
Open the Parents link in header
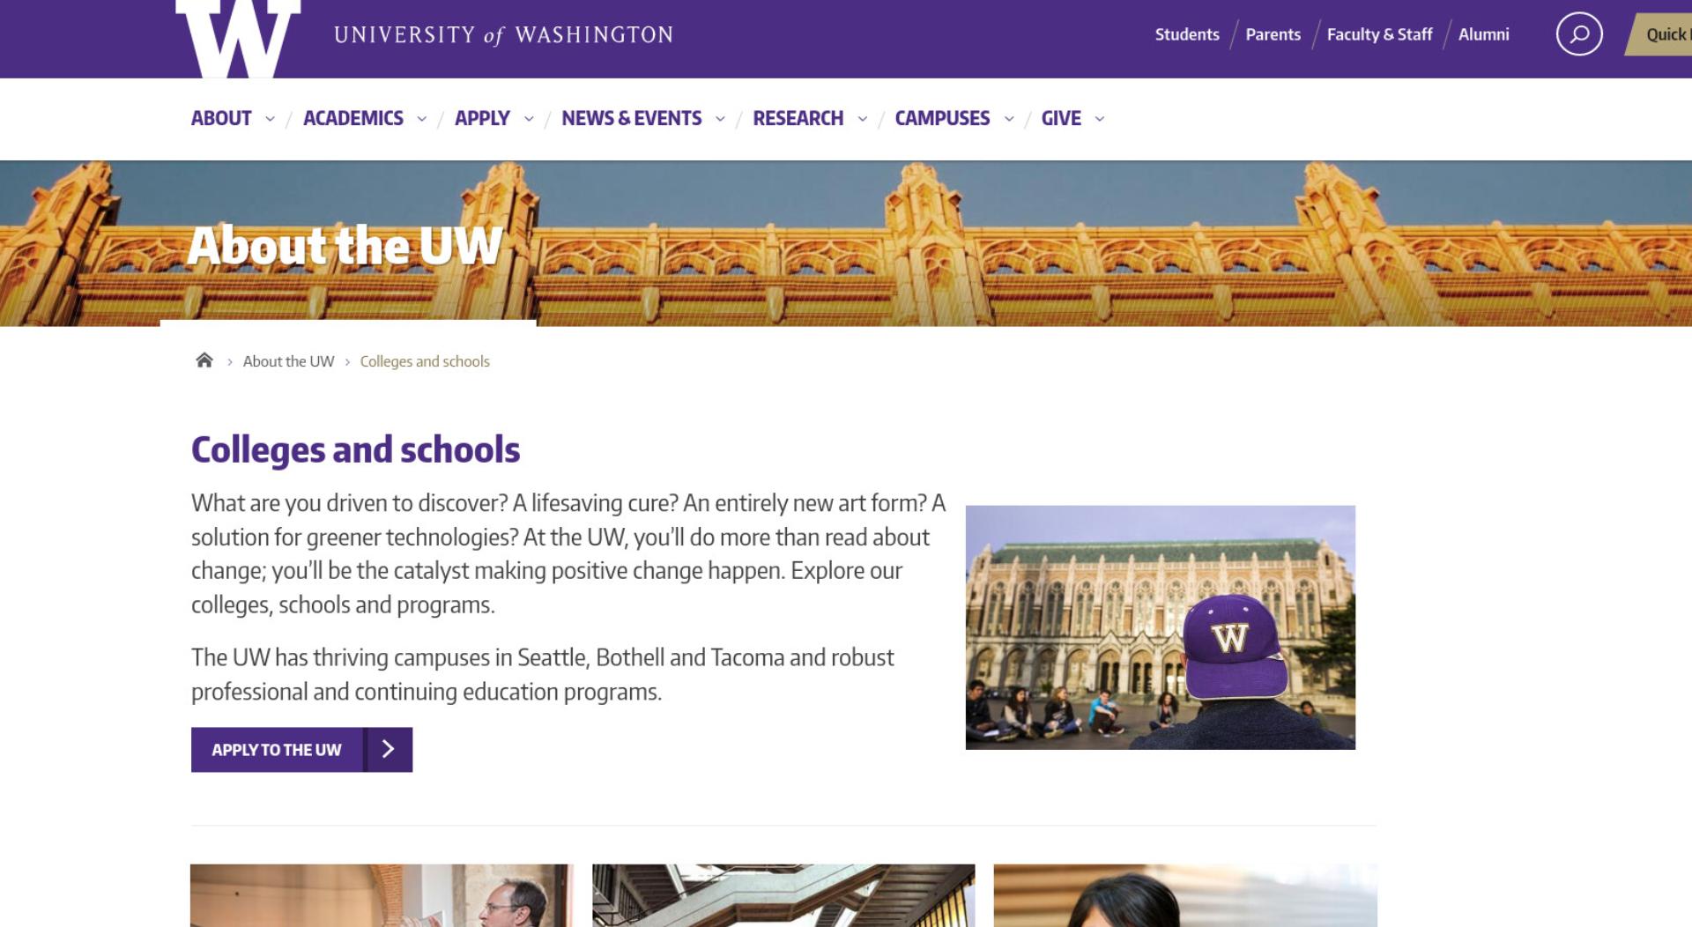pos(1273,34)
